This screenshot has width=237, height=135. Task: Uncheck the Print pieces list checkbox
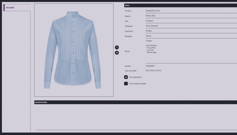pos(126,77)
